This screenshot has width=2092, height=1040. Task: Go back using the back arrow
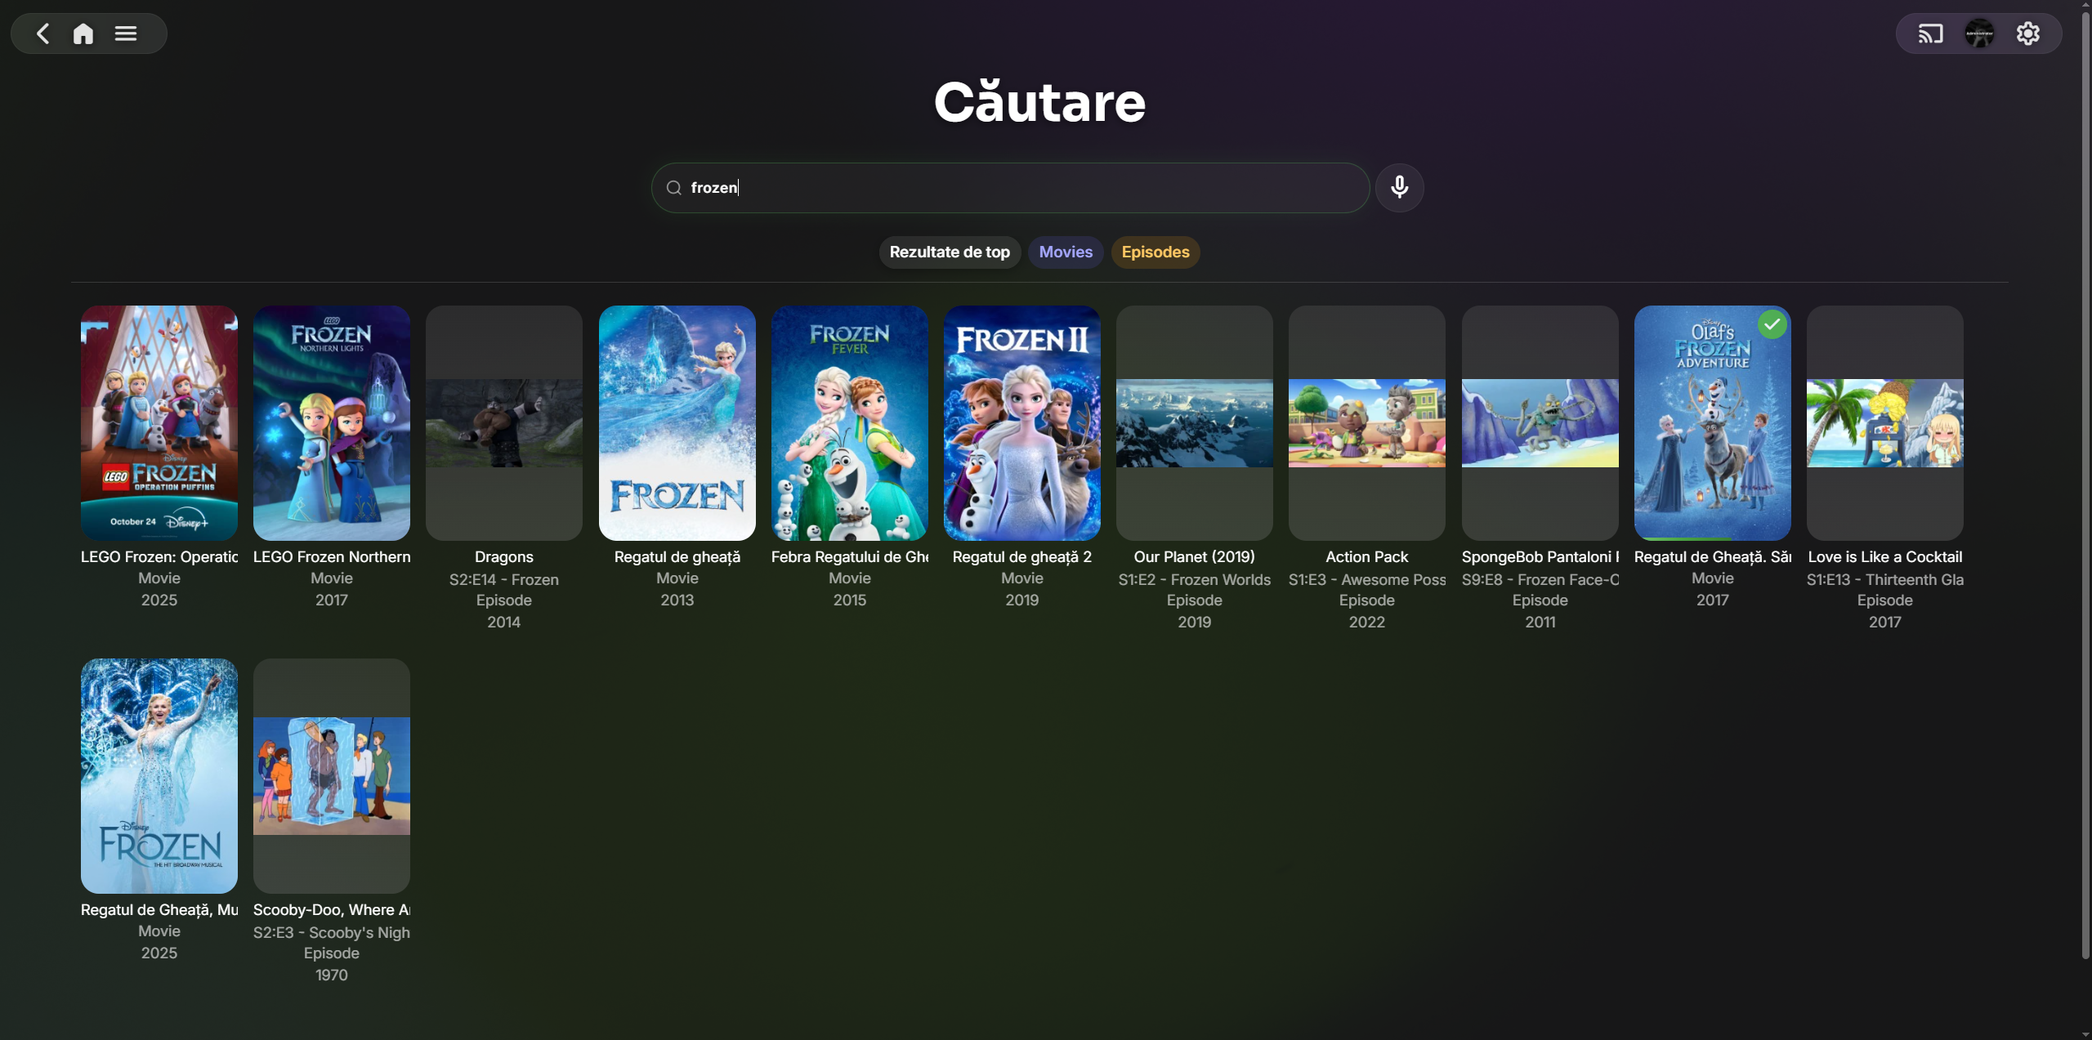point(42,33)
